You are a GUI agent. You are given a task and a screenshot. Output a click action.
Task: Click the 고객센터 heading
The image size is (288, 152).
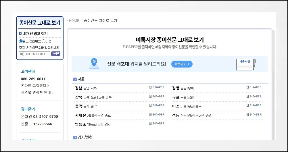coord(28,72)
